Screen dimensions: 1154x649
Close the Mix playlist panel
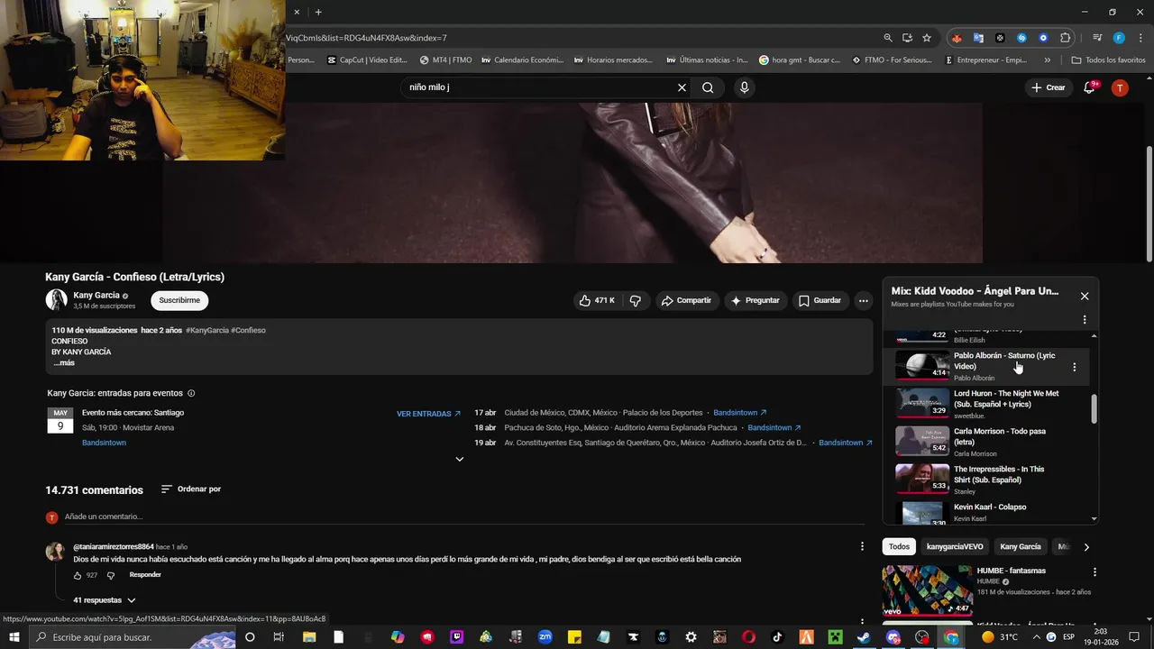[x=1085, y=296]
